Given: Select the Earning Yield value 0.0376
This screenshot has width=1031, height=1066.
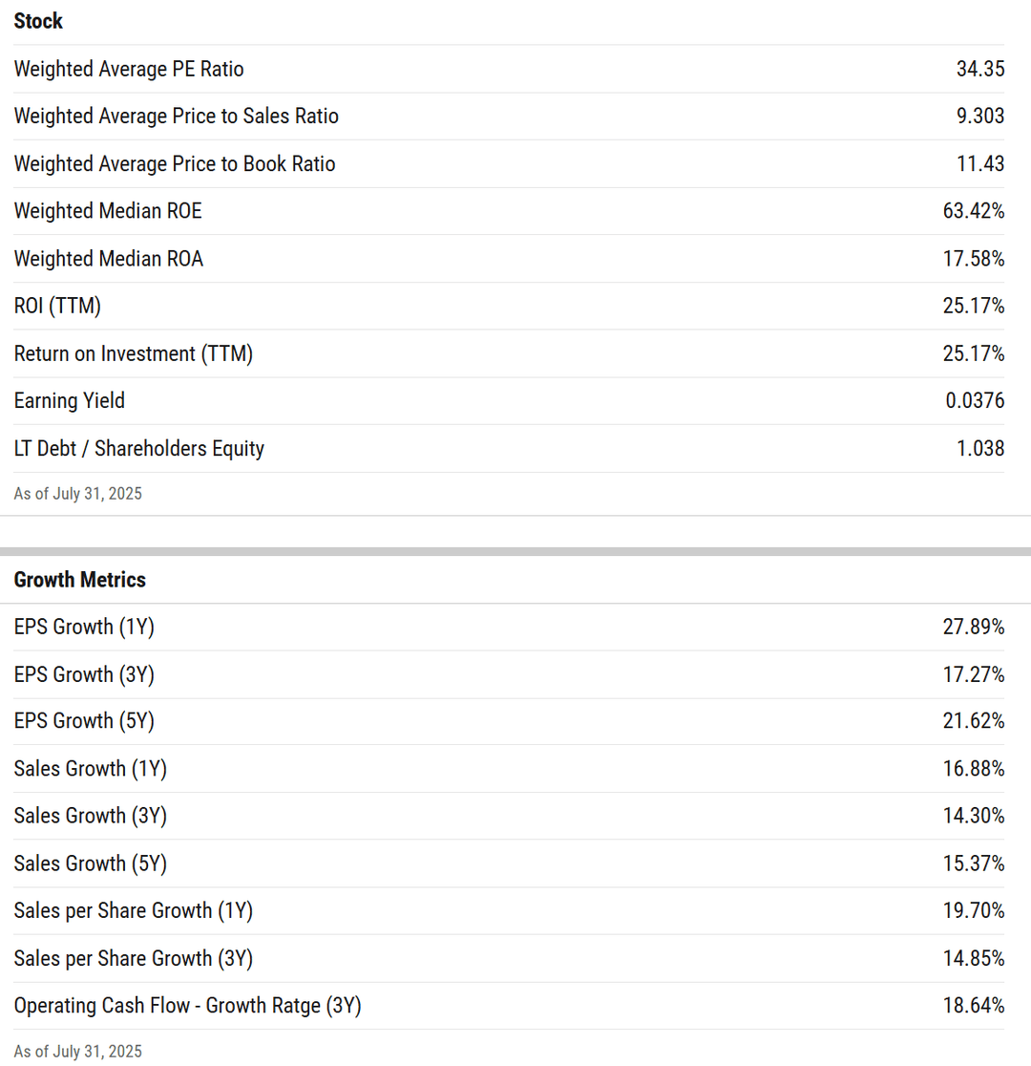Looking at the screenshot, I should [975, 401].
